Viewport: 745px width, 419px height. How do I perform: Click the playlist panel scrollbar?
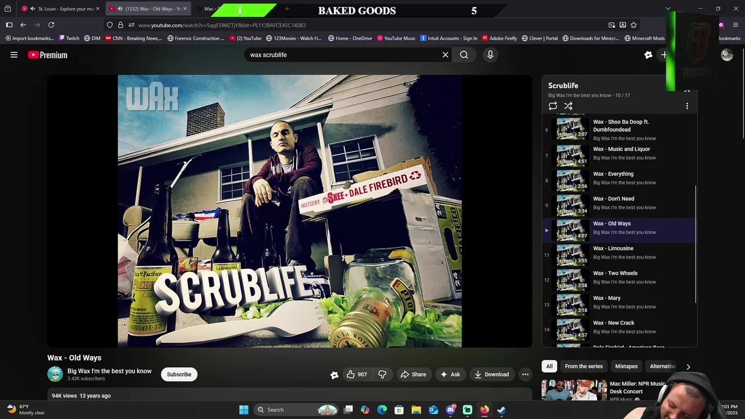click(696, 244)
